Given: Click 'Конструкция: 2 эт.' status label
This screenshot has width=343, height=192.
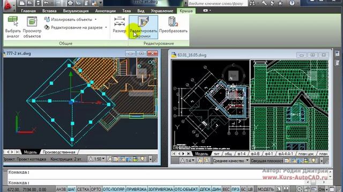Looking at the screenshot, I should (66, 159).
